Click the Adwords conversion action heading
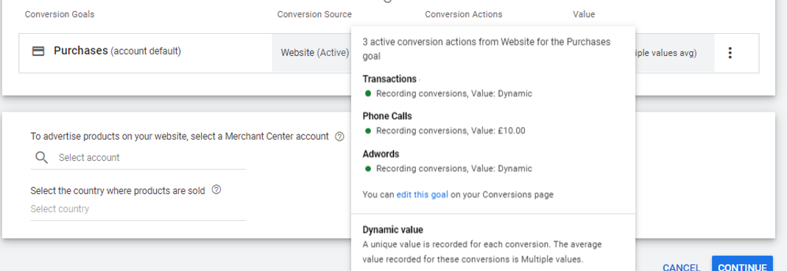787x271 pixels. point(381,153)
